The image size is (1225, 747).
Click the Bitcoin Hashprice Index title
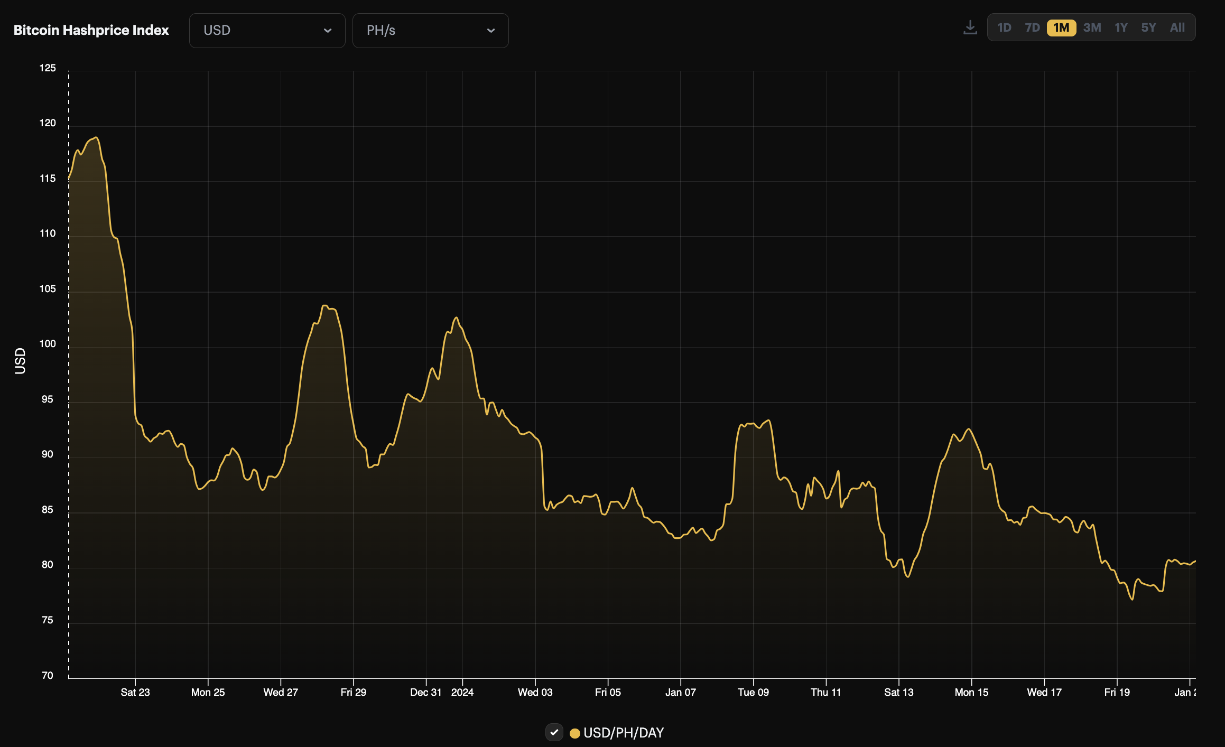pos(91,30)
